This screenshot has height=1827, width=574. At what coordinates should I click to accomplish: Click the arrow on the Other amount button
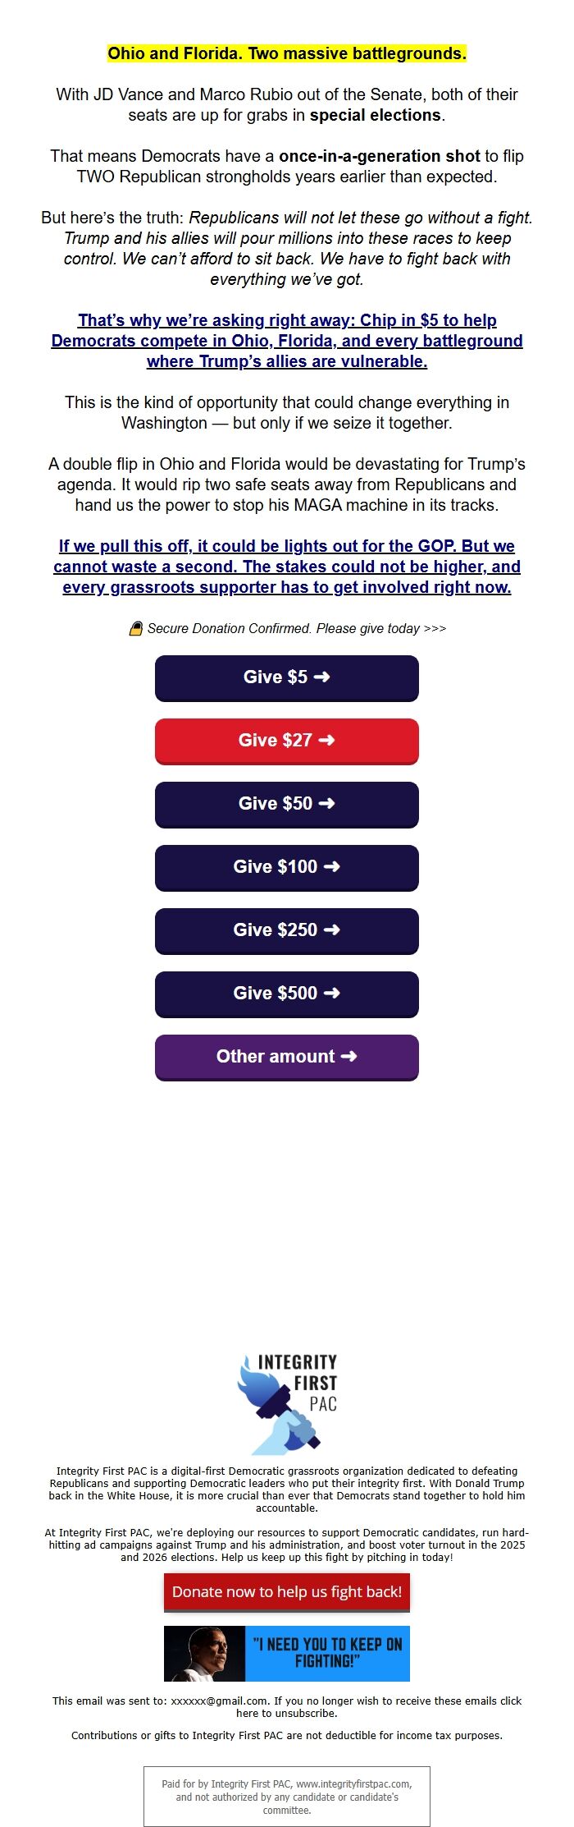pos(348,1057)
